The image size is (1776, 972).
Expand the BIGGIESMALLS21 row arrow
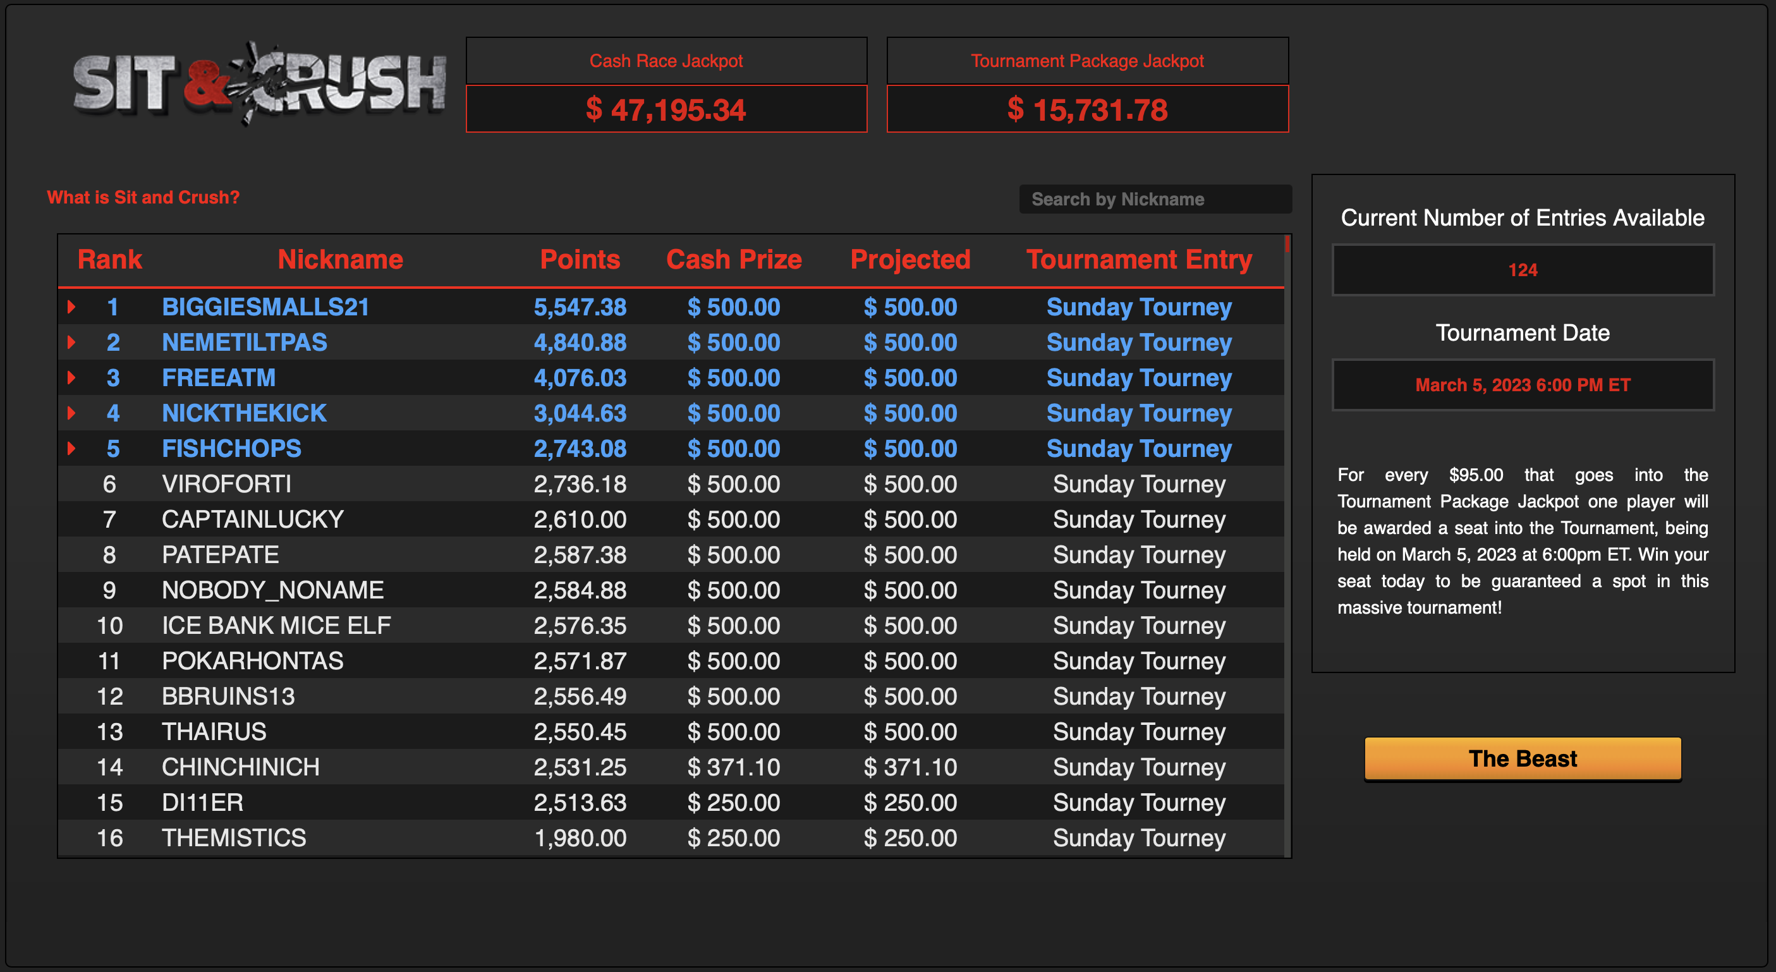71,307
